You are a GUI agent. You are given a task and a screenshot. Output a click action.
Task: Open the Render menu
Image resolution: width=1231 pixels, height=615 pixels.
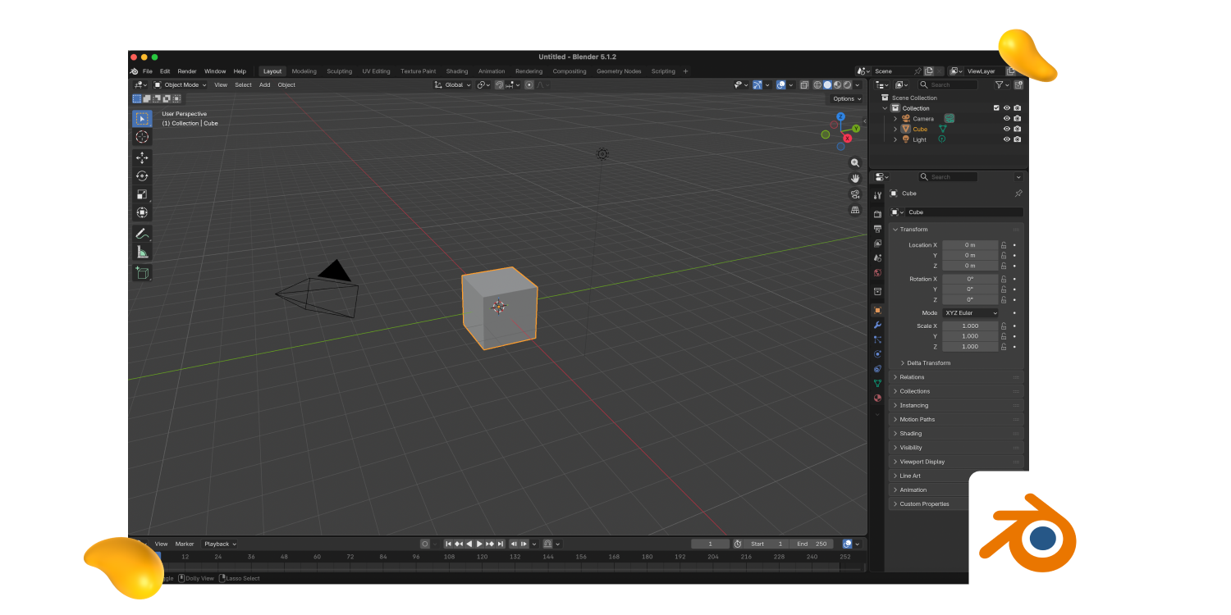(187, 71)
